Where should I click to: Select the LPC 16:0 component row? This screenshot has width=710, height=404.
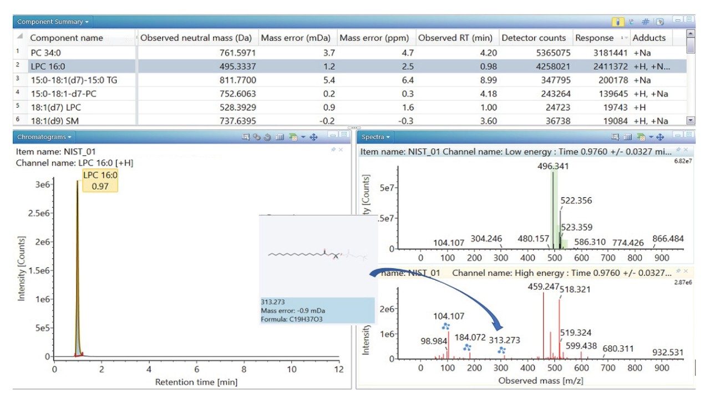click(x=349, y=67)
